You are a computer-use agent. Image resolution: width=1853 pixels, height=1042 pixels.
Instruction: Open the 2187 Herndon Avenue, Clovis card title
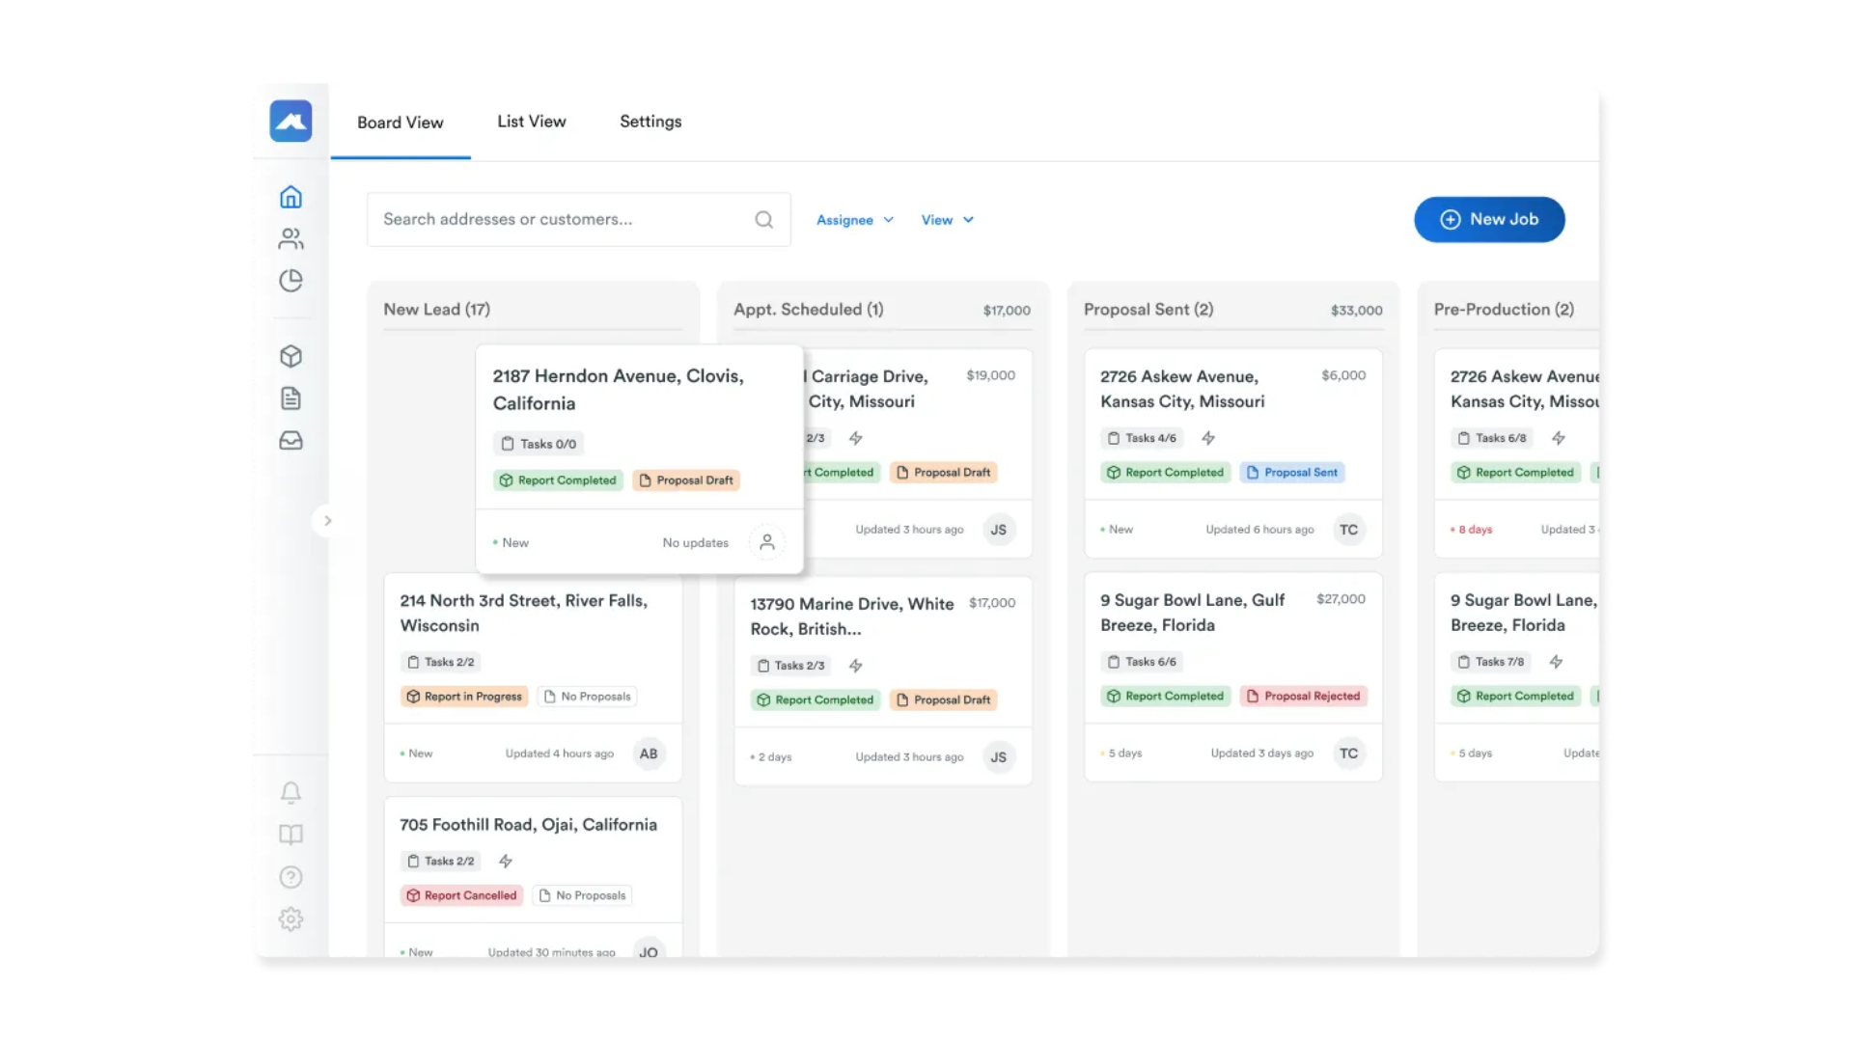point(618,390)
